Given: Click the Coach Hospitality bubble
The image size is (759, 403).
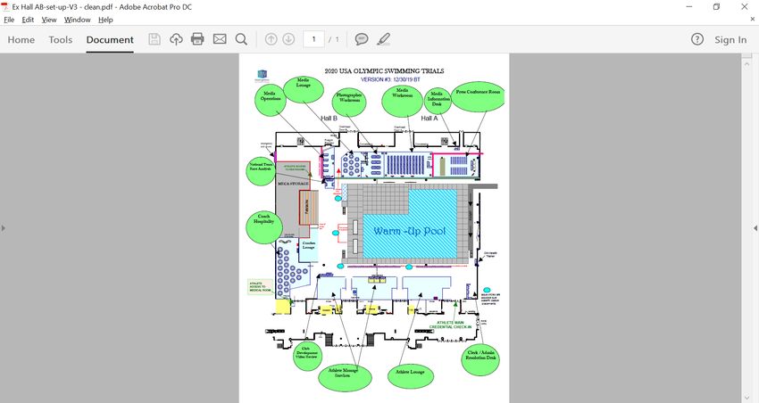Looking at the screenshot, I should point(263,227).
